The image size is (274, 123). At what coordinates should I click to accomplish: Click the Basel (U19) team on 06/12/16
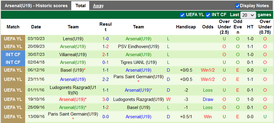pos(72,70)
